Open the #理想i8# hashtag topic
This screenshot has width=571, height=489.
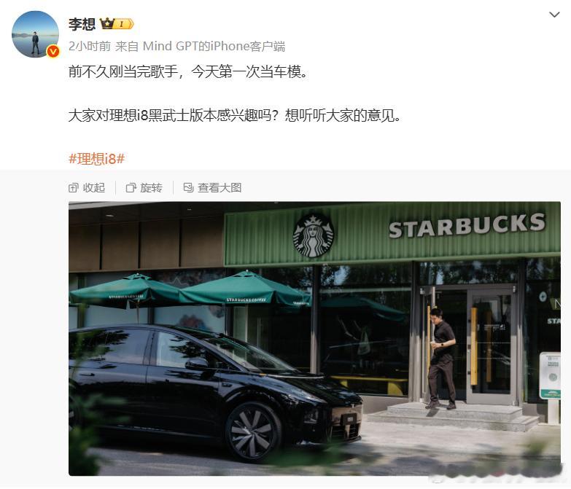96,159
